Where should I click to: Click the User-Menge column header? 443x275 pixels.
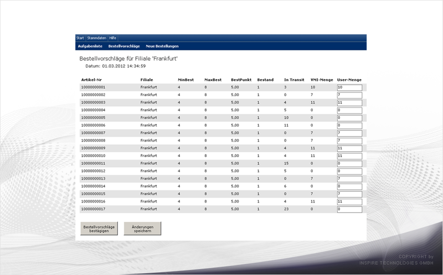pos(349,80)
